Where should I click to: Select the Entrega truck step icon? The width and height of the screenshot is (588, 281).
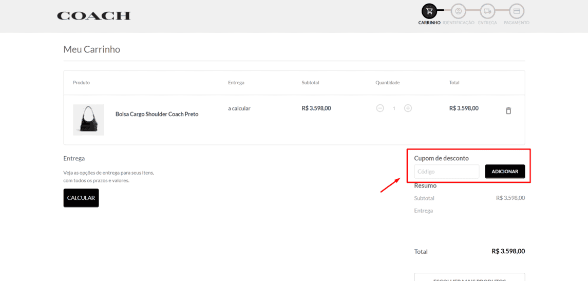click(487, 11)
